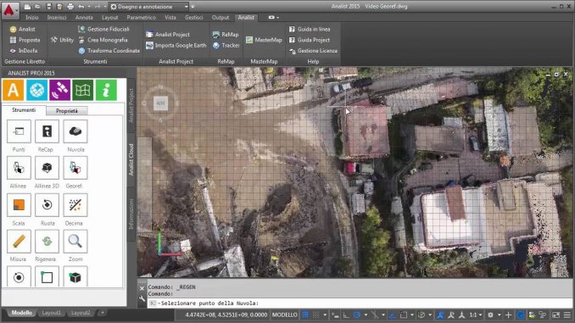Pick the Misura ruler tool
This screenshot has width=575, height=323.
19,242
